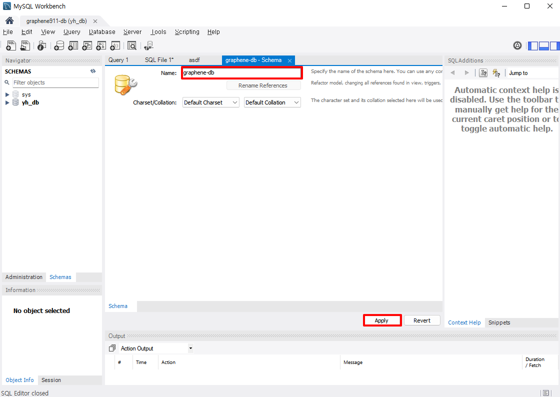The height and width of the screenshot is (397, 560).
Task: Click the Revert button
Action: (422, 320)
